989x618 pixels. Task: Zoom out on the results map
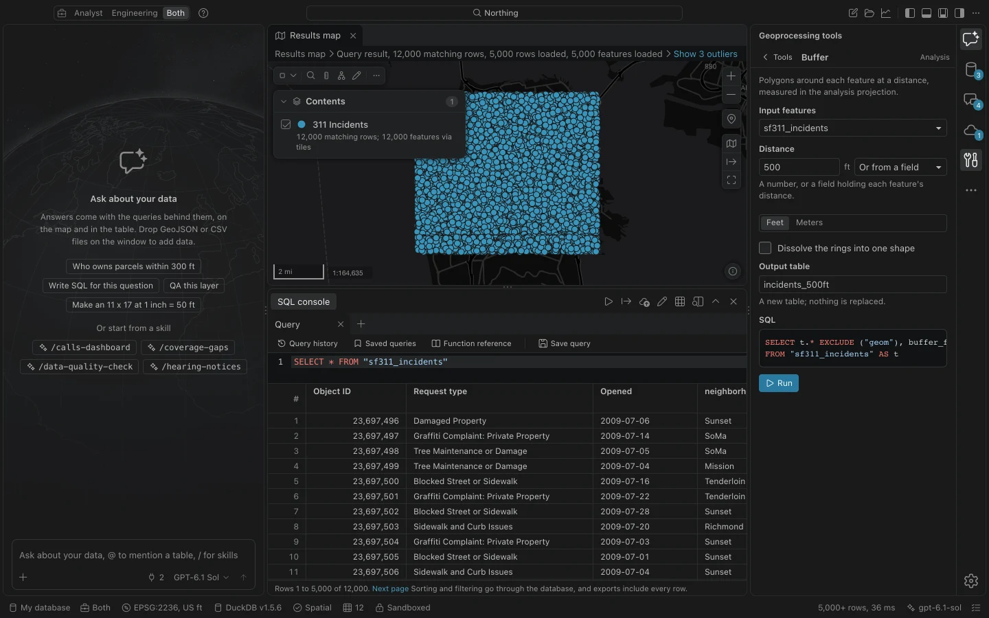click(731, 94)
